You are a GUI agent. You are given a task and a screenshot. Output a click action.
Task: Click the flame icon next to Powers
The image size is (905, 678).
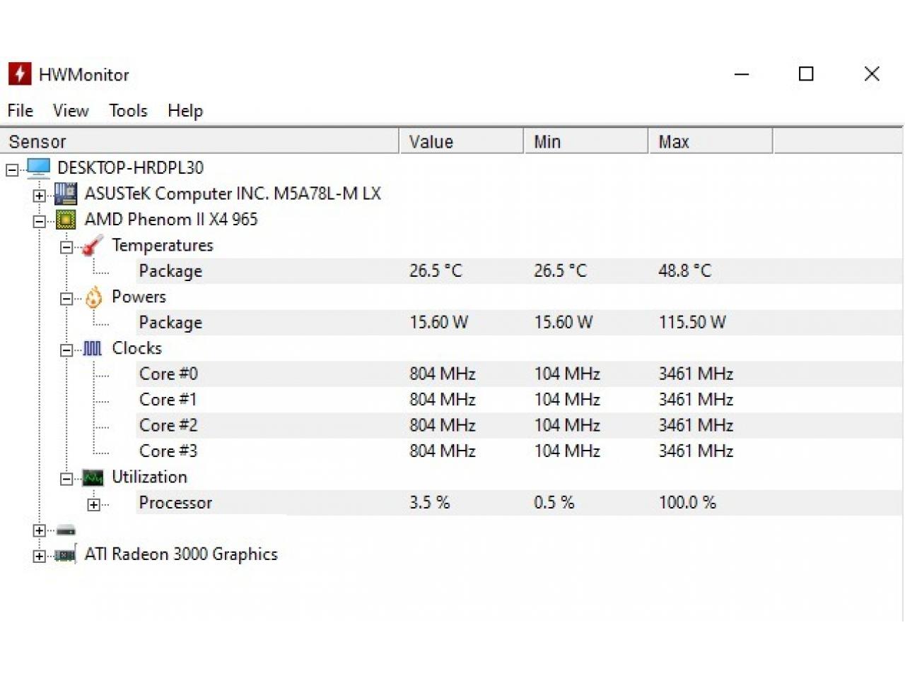point(93,297)
